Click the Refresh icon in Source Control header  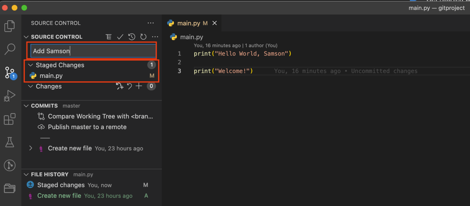coord(143,37)
